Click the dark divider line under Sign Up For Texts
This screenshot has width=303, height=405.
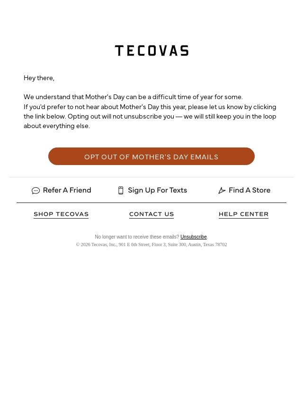151,202
